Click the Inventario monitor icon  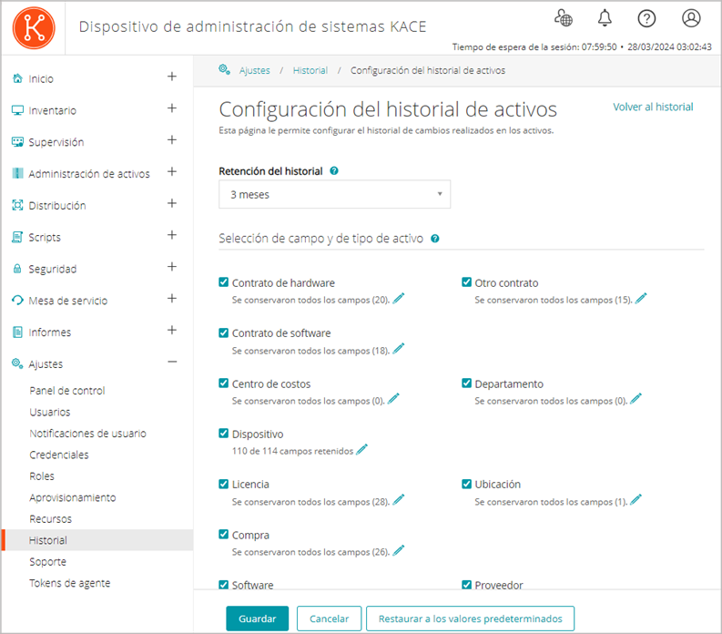point(17,110)
